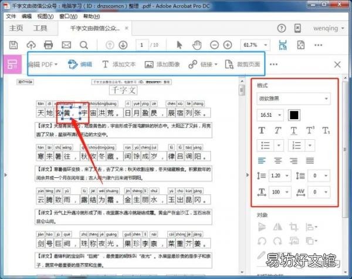
Task: Open the numbered list style dropdown arrow
Action: [310, 146]
